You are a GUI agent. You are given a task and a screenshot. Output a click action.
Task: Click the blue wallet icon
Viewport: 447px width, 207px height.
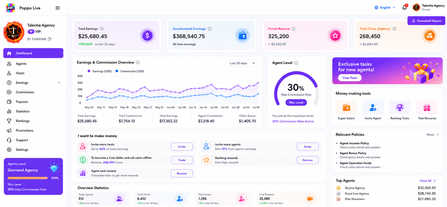(242, 36)
